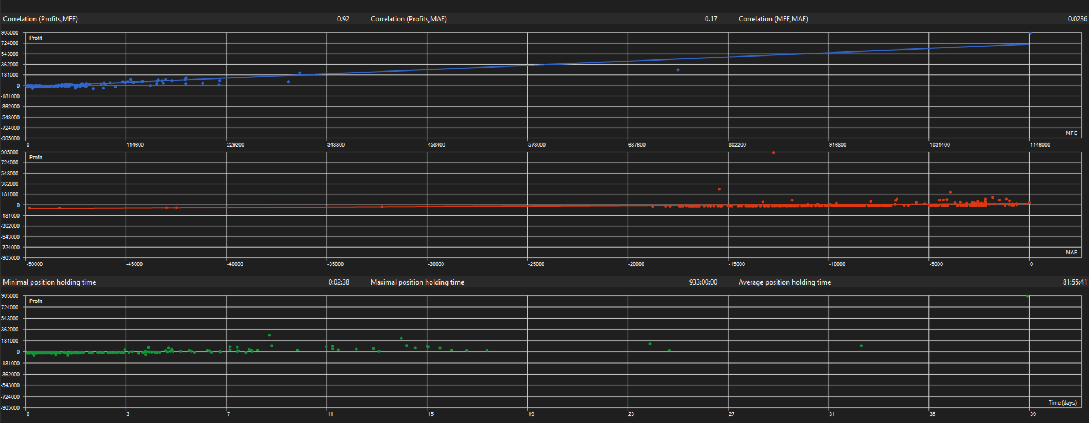Click the Average position holding time label
The width and height of the screenshot is (1089, 423).
click(785, 282)
